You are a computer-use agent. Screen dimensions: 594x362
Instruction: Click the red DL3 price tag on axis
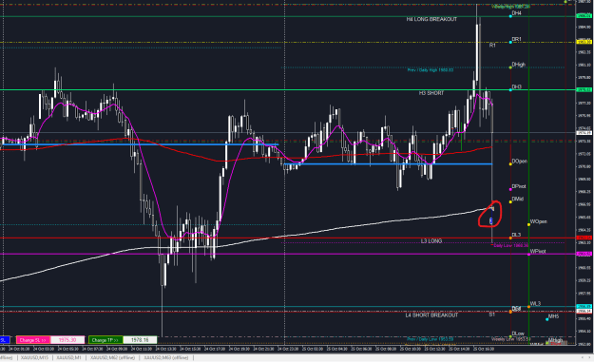tap(584, 238)
